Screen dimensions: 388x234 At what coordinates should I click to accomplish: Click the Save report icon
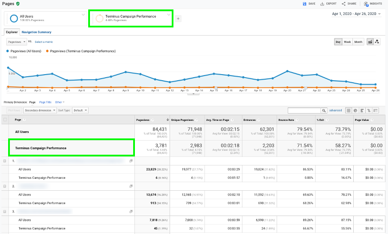click(304, 4)
